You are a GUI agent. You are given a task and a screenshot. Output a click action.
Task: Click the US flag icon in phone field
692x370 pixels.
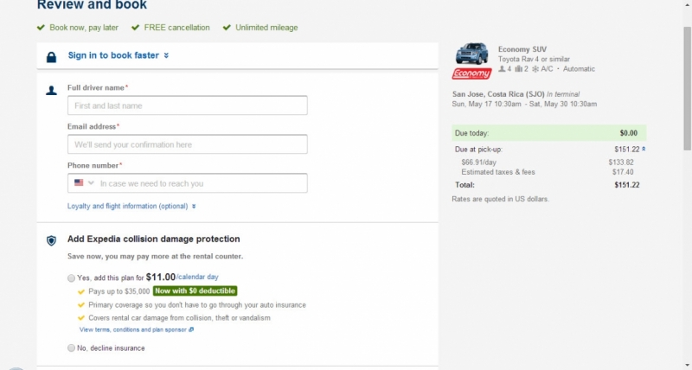tap(79, 183)
